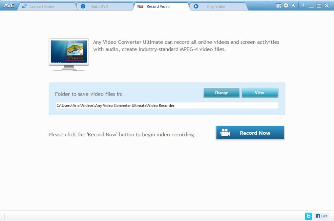Click the Twitter bird icon
Viewport: 334px width, 221px height.
[308, 216]
